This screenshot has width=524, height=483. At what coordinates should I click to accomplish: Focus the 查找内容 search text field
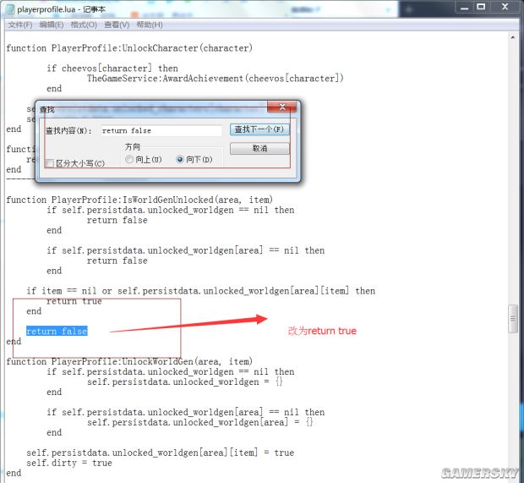[161, 130]
